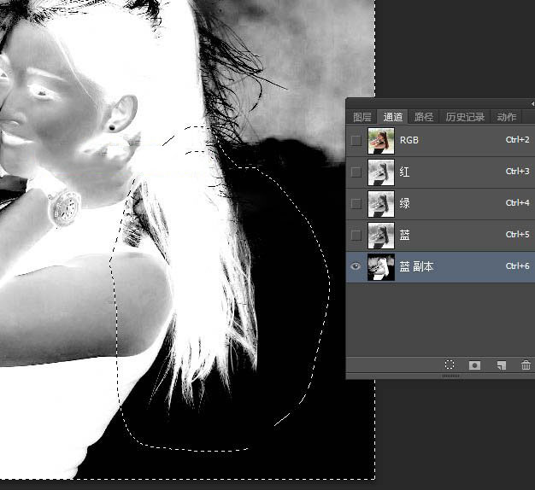Click the panel bottom resize grip
Screen dimensions: 535x490
tap(450, 376)
